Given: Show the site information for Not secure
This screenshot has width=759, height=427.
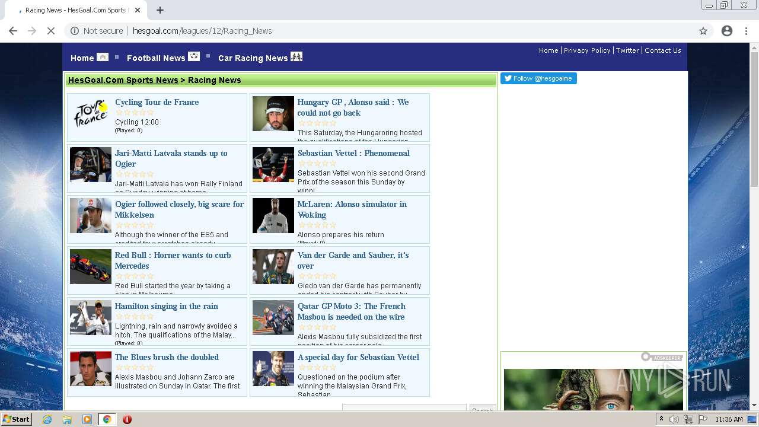Looking at the screenshot, I should pyautogui.click(x=97, y=31).
